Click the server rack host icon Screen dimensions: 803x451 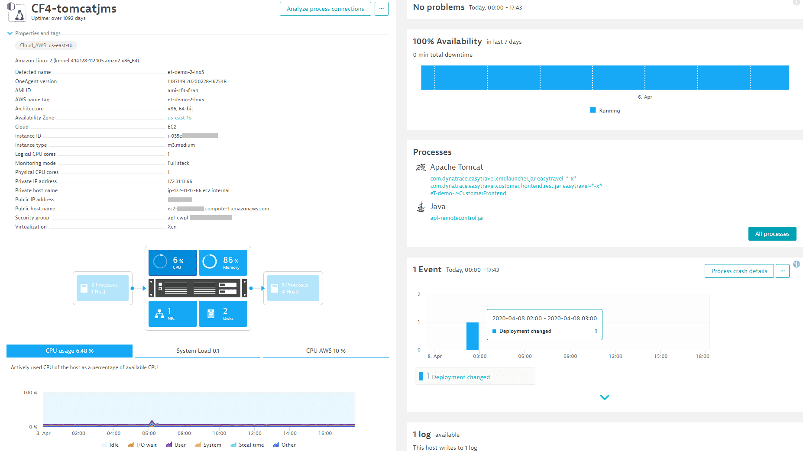(198, 288)
